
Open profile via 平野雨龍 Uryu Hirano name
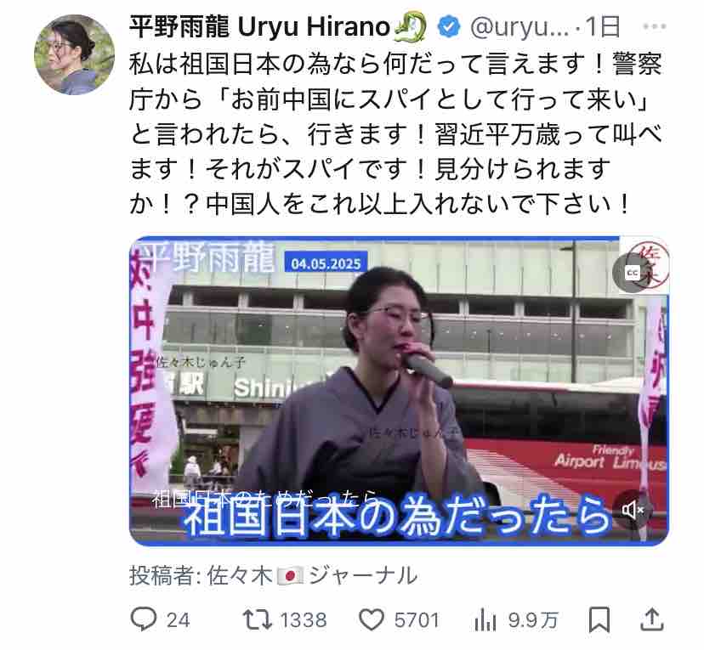[x=259, y=27]
